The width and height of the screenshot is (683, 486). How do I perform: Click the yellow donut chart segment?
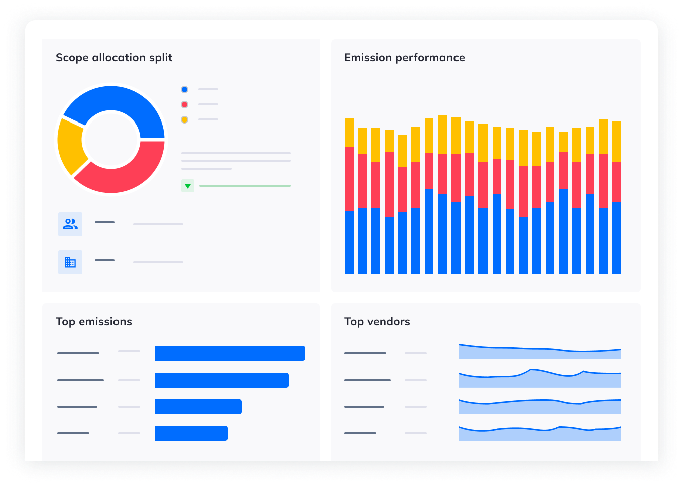70,145
